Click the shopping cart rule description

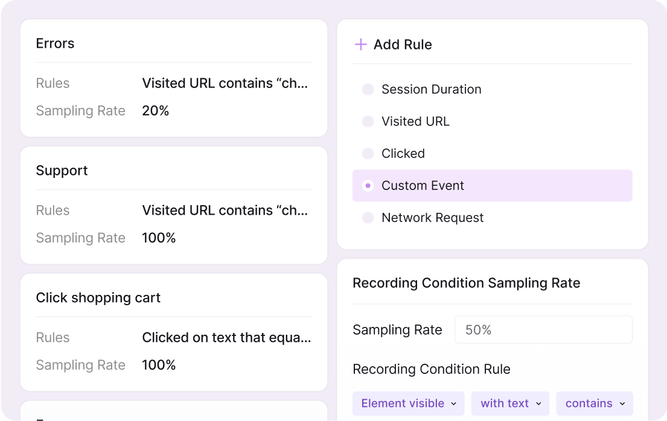coord(226,338)
